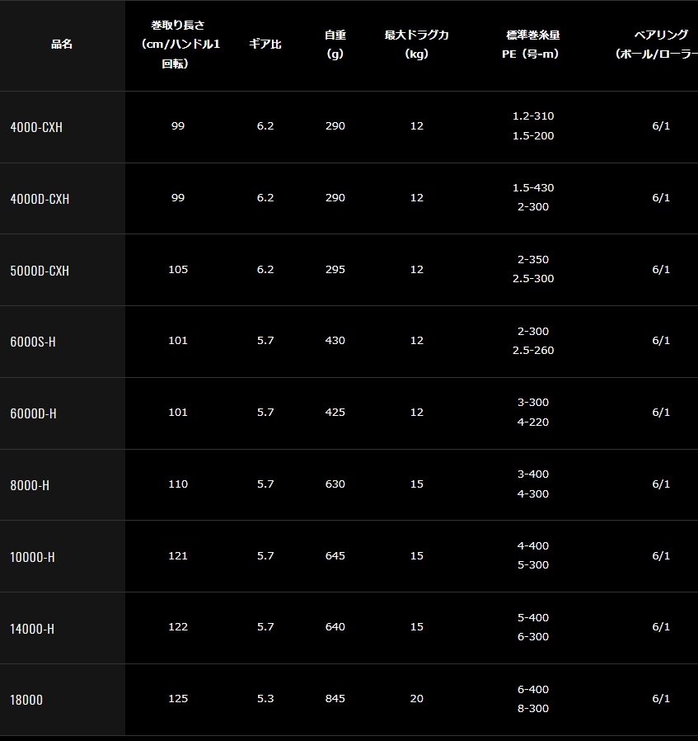Select the 4000-CXH model name
698x741 pixels.
(x=36, y=127)
